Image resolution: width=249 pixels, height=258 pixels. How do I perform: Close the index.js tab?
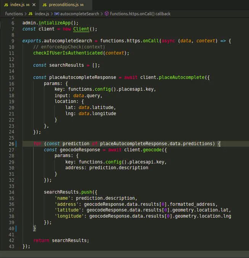pos(34,5)
